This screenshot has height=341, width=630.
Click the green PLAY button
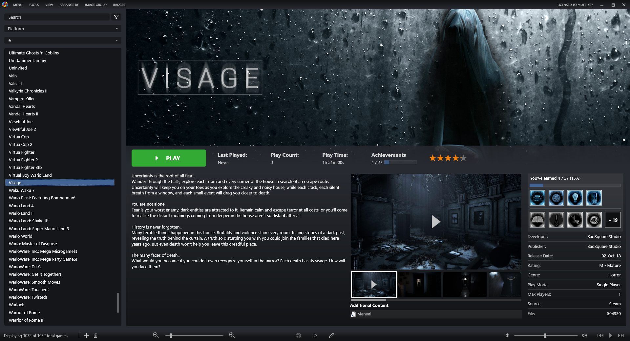[169, 158]
